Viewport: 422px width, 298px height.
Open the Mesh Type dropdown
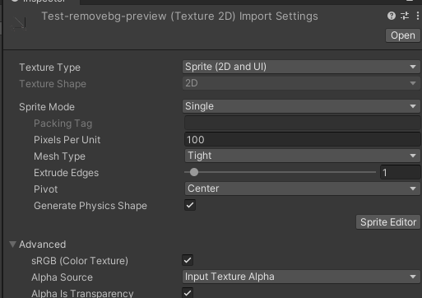coord(302,156)
